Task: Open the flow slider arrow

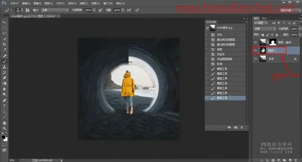Action: [x=123, y=10]
